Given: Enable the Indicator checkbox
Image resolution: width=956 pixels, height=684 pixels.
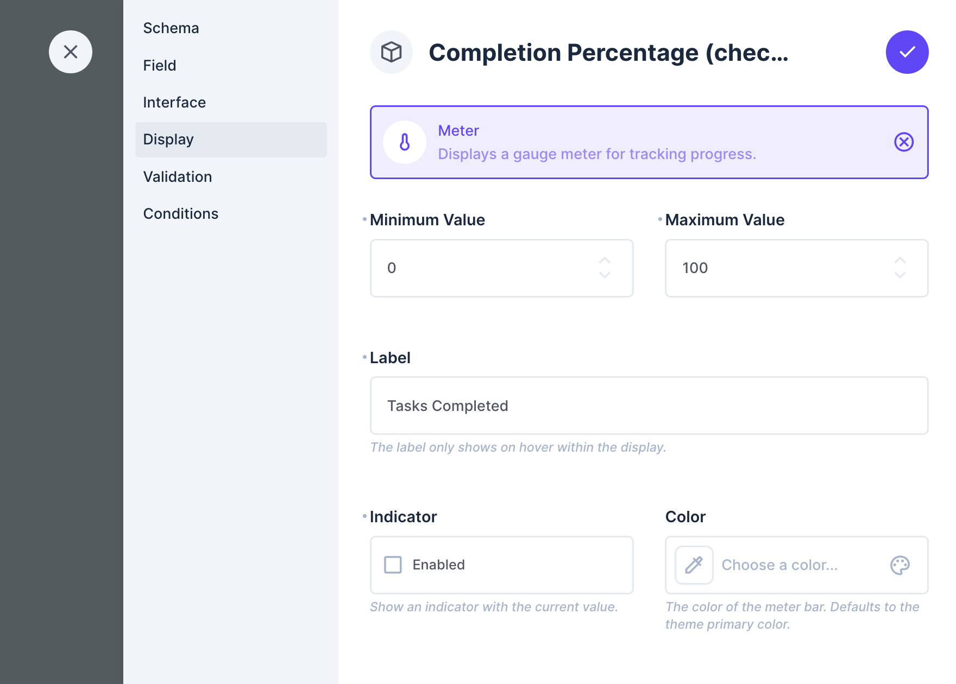Looking at the screenshot, I should [x=393, y=565].
